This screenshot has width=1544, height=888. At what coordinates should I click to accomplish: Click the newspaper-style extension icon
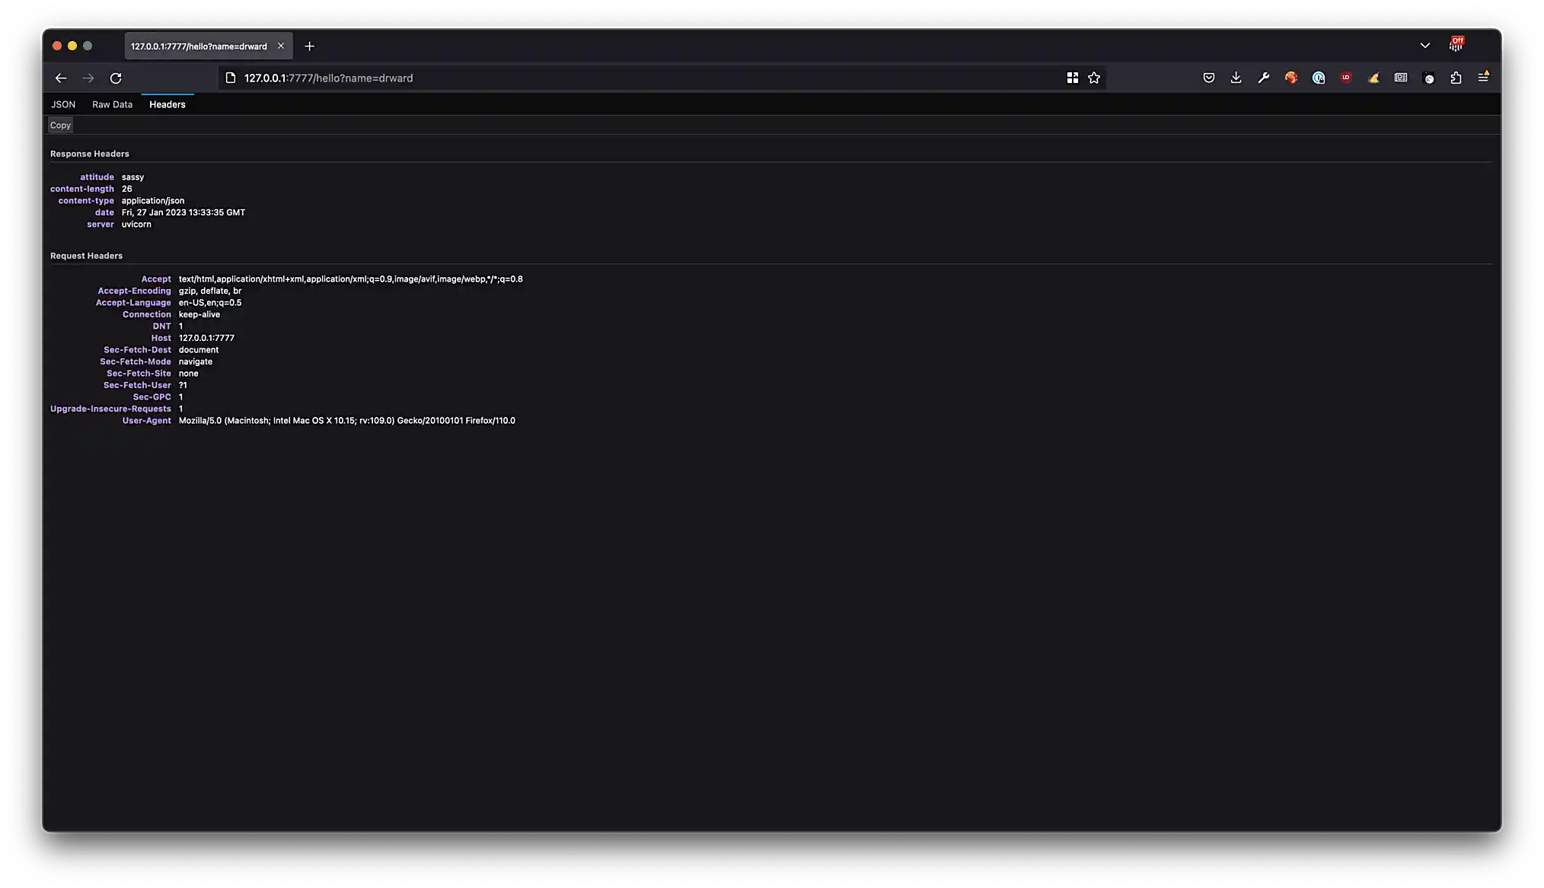click(1400, 77)
